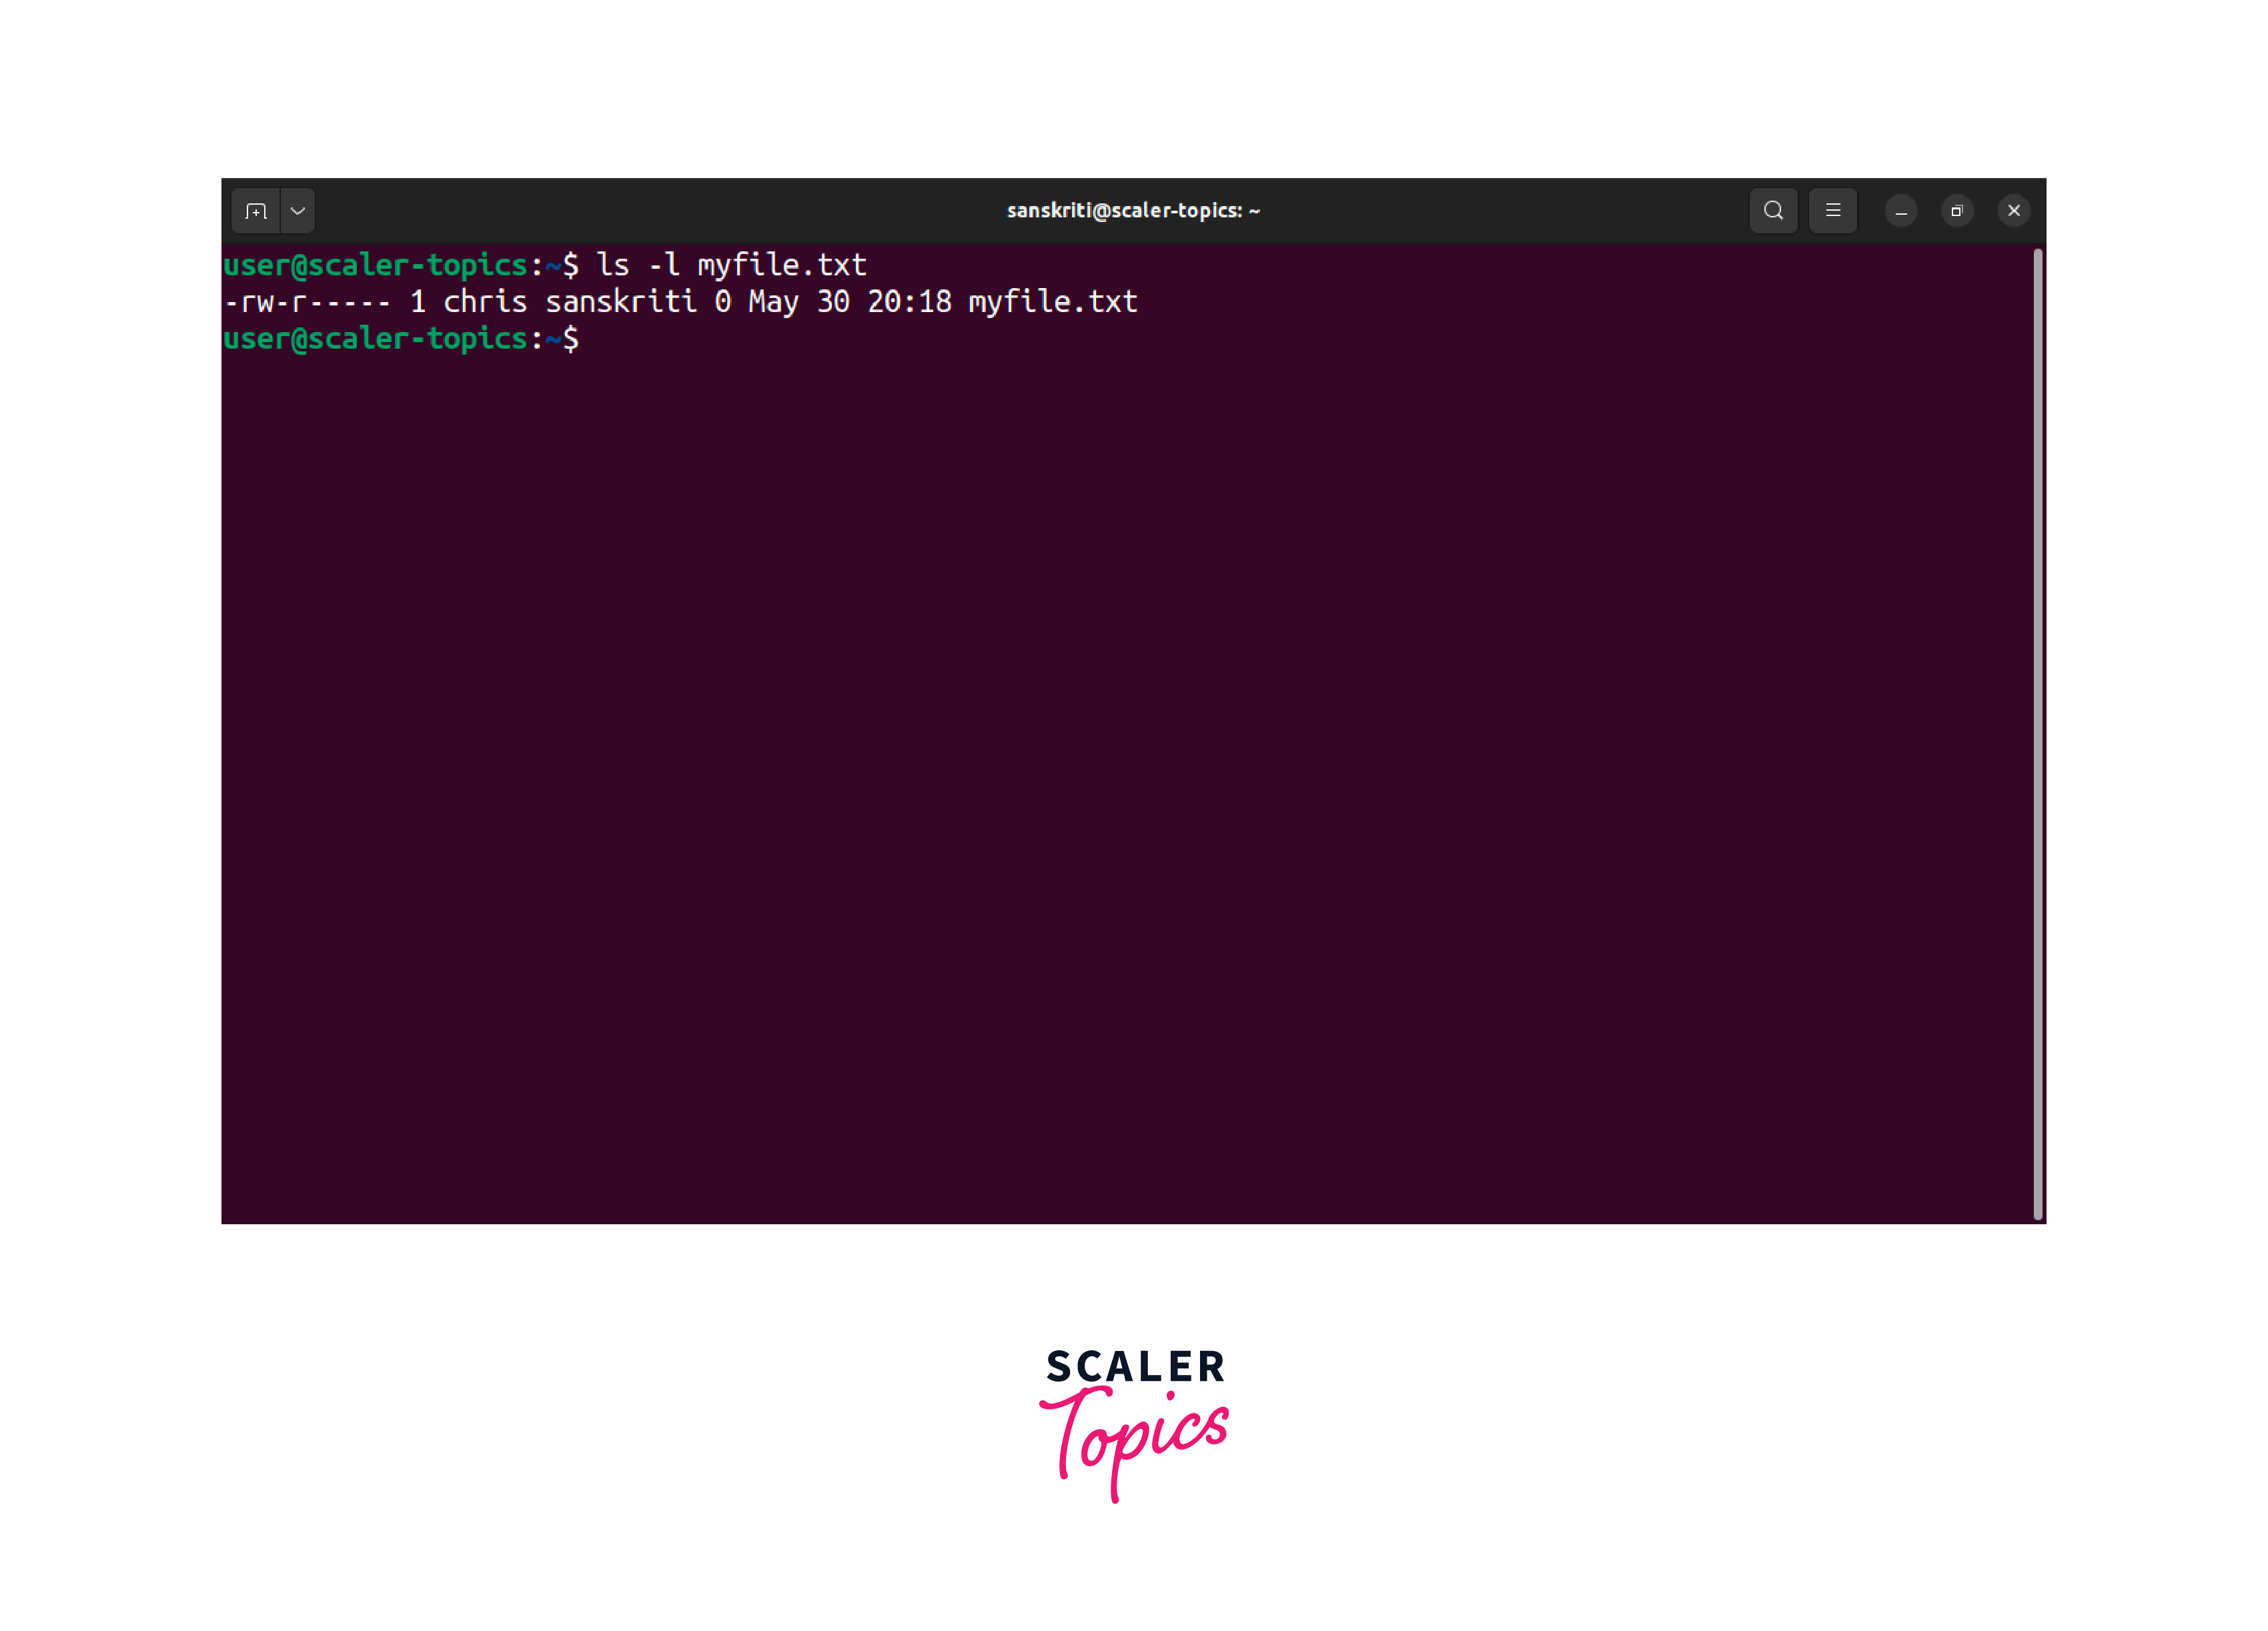The width and height of the screenshot is (2268, 1631).
Task: Restore down the terminal window
Action: (1957, 211)
